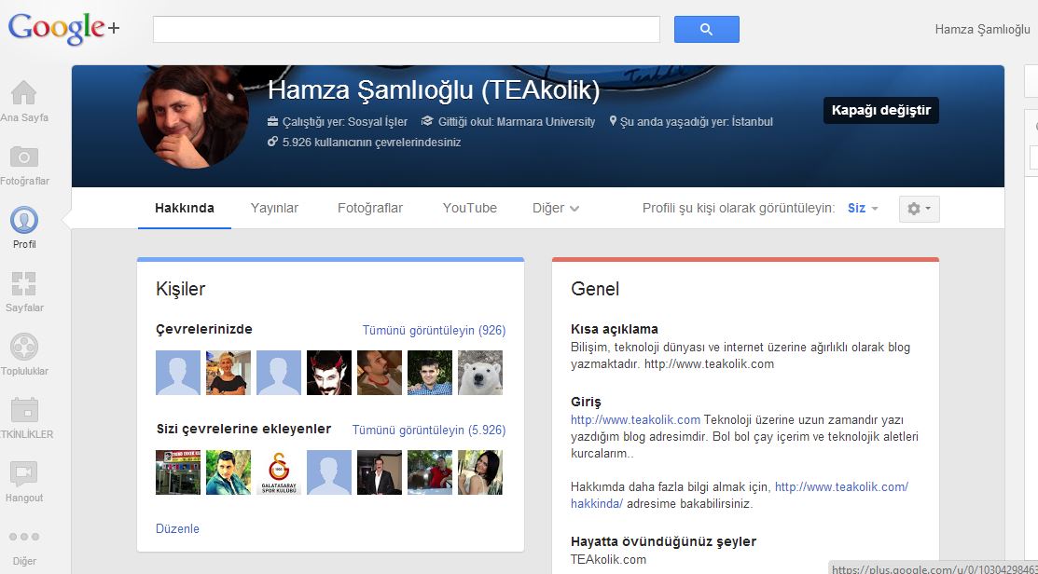Open man in blue checkered shirt avatar in Çevrelerinizde

pyautogui.click(x=430, y=373)
